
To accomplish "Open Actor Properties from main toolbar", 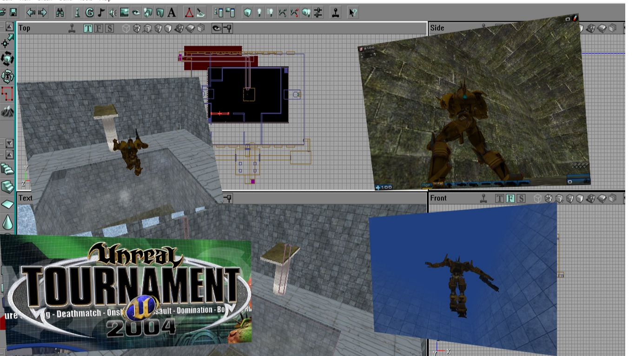I will 219,13.
